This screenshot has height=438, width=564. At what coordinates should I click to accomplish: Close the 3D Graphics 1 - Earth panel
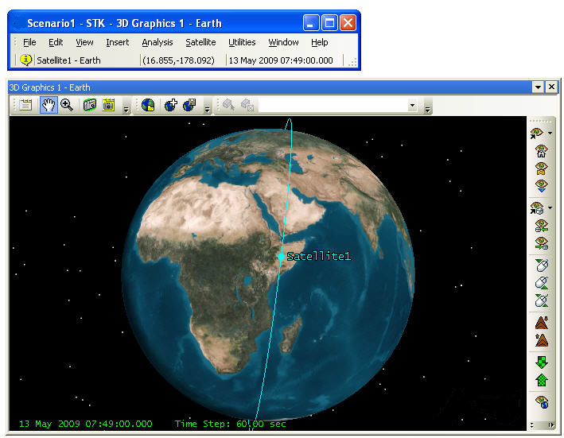(x=551, y=87)
